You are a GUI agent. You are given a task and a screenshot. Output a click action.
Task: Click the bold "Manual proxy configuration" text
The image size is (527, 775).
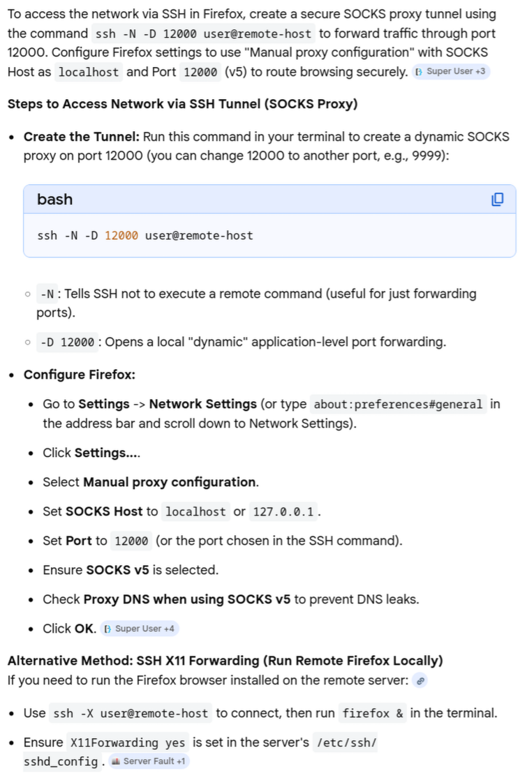(x=170, y=482)
